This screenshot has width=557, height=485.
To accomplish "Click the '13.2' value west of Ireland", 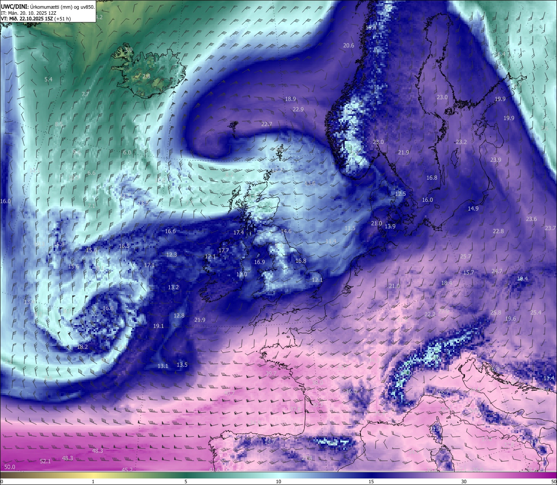I will coord(173,287).
